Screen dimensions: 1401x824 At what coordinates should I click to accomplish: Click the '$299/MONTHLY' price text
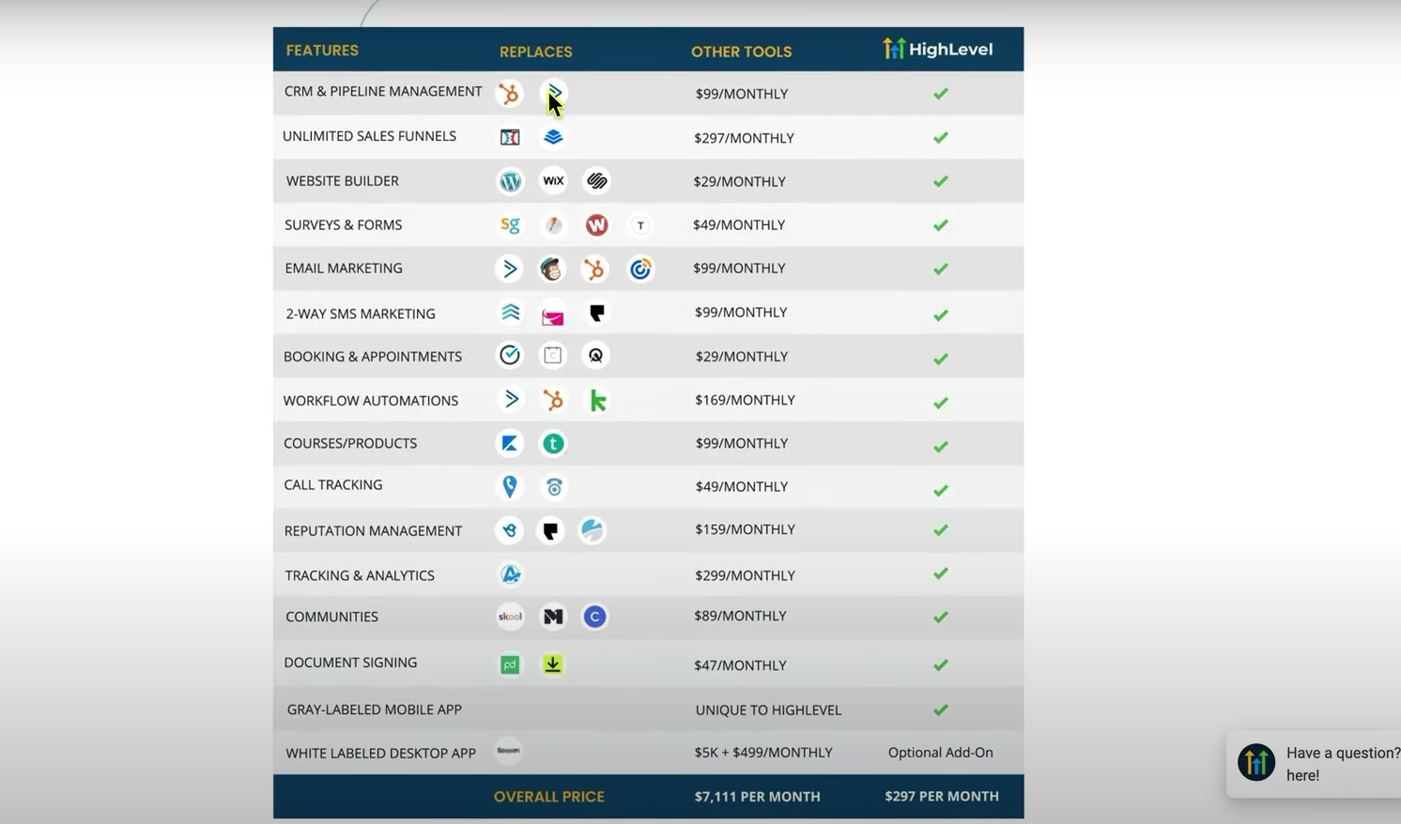745,575
